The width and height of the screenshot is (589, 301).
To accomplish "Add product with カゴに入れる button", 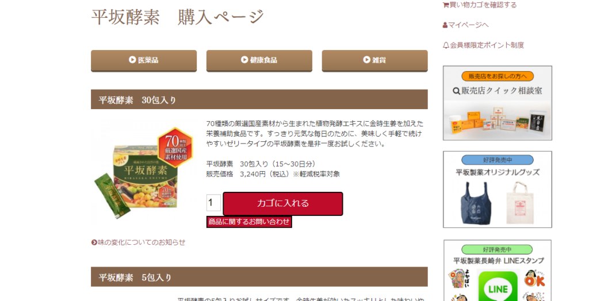I will (283, 203).
